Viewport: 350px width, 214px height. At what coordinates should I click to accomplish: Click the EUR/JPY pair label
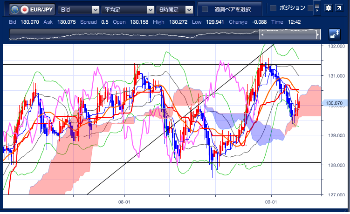(41, 10)
